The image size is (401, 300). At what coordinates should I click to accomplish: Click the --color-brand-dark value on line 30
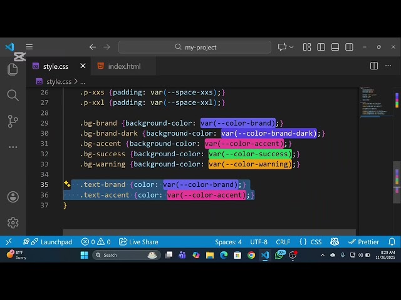click(269, 133)
